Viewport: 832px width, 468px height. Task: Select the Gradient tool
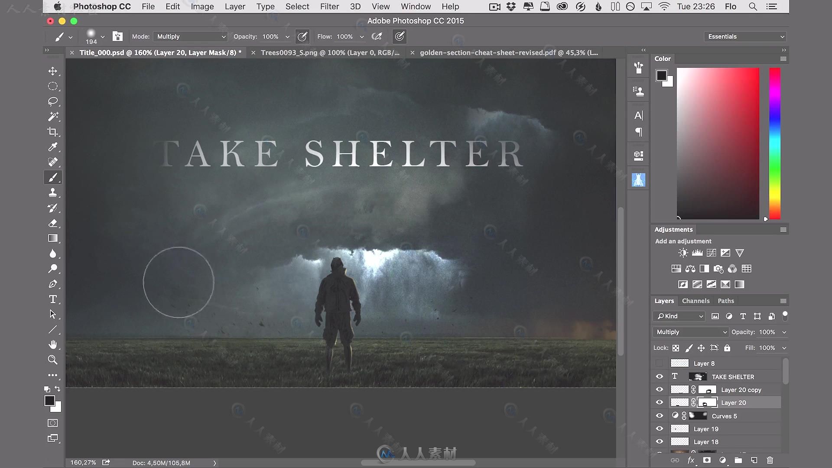click(53, 238)
